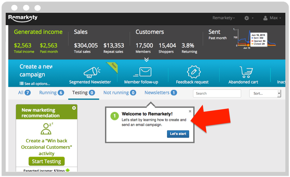Expand the stats panel double chevron
The width and height of the screenshot is (290, 177).
(147, 60)
